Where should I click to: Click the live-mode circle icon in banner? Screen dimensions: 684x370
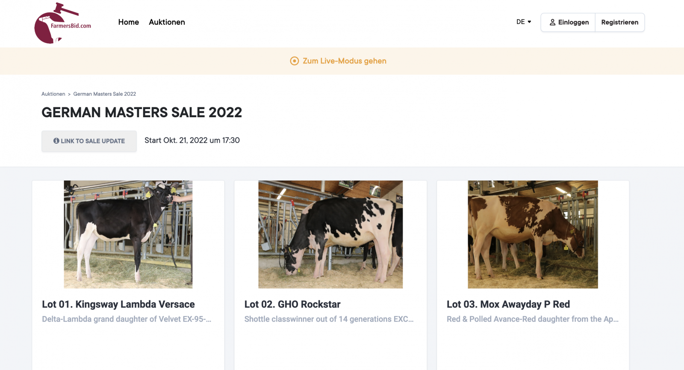[294, 61]
